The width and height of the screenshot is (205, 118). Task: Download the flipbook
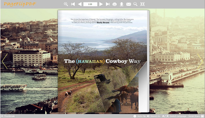tap(122, 4)
